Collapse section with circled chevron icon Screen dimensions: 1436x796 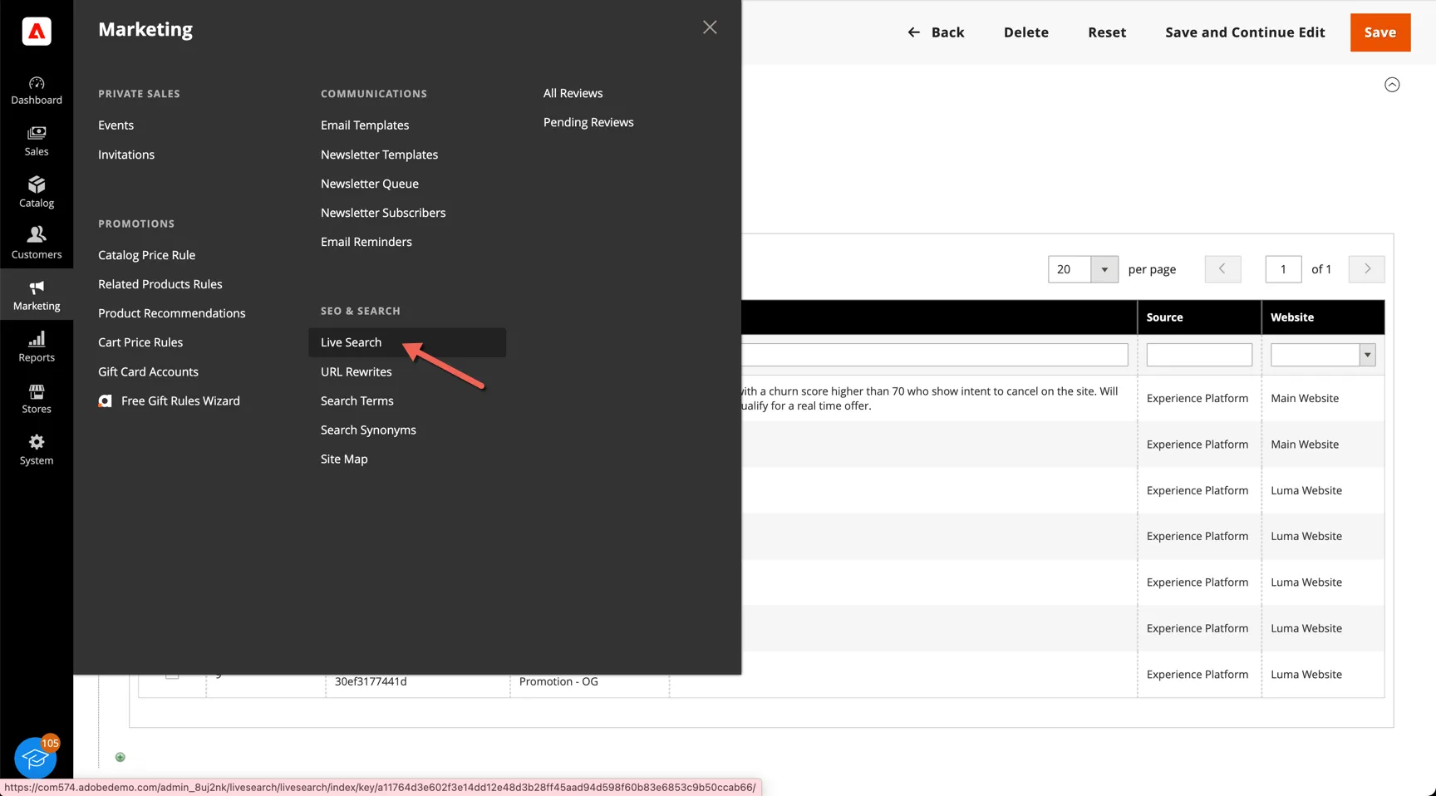[x=1392, y=85]
